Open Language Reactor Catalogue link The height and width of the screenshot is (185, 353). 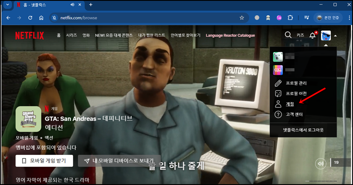point(230,35)
